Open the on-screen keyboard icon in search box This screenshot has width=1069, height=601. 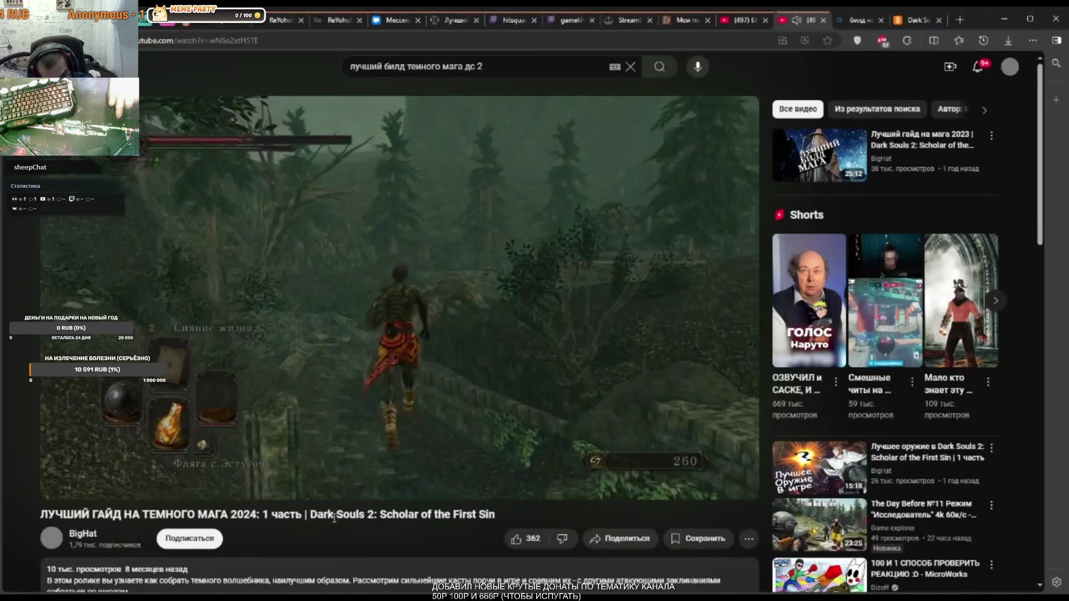(615, 67)
